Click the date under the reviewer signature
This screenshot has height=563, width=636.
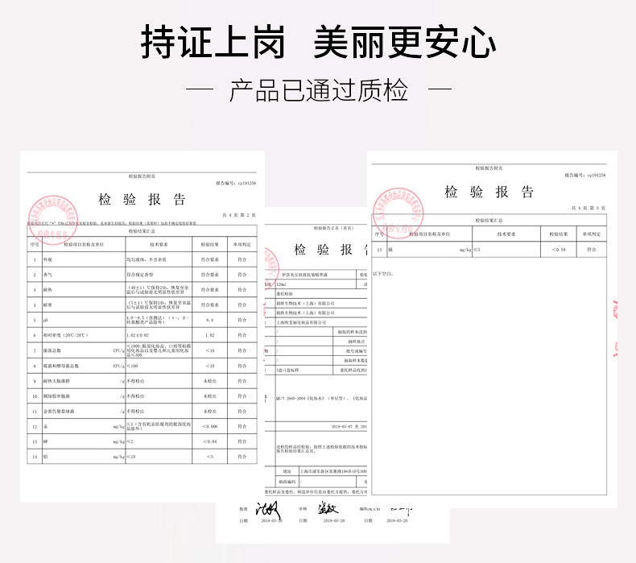click(334, 520)
